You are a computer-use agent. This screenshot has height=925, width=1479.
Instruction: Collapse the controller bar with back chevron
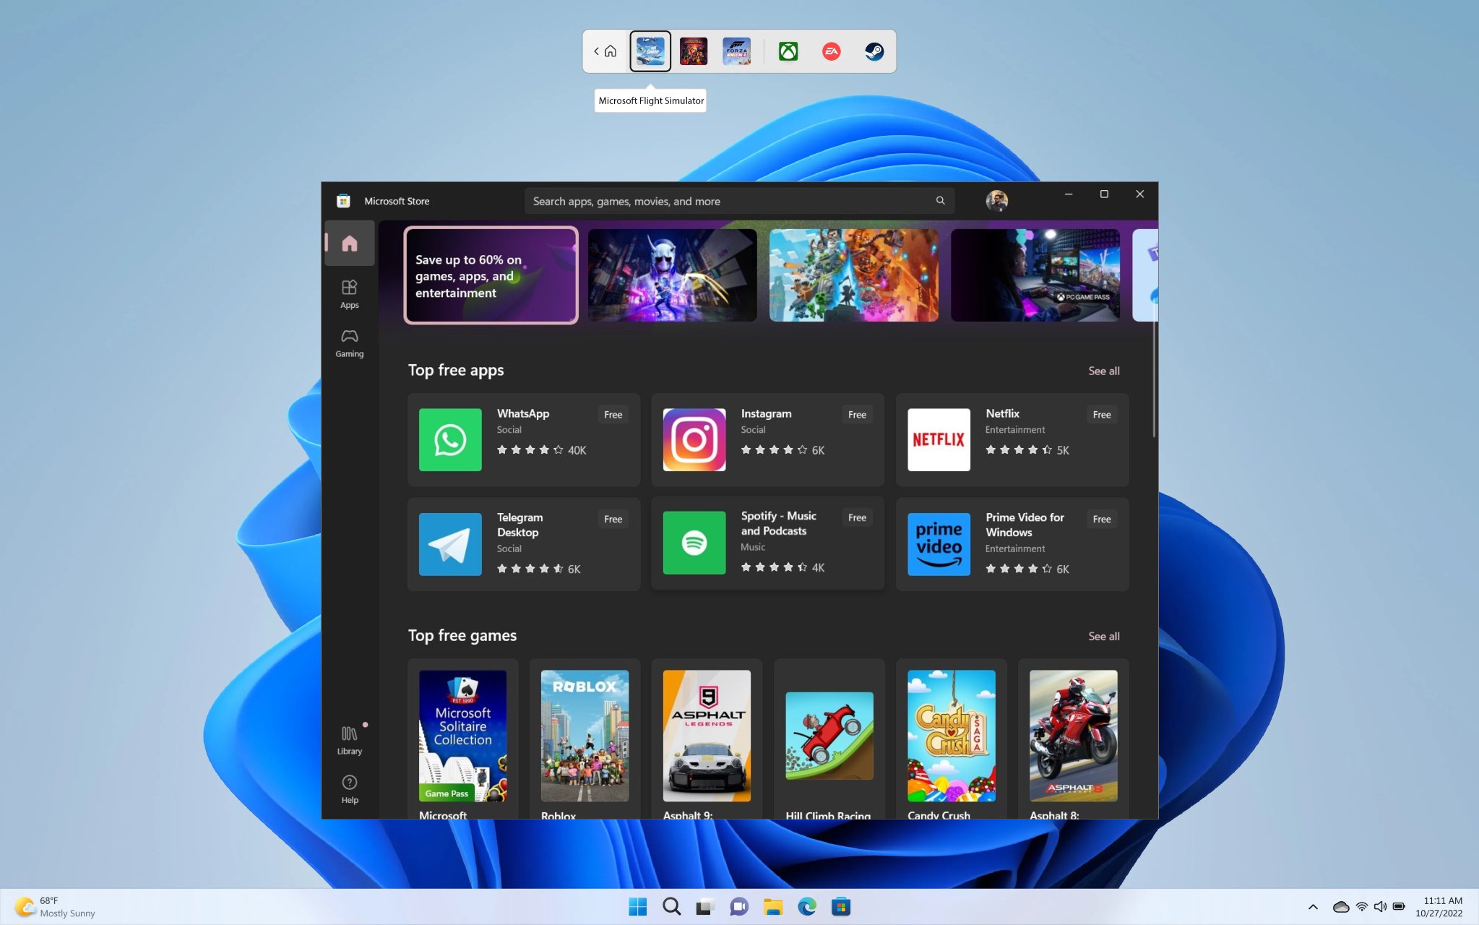pos(596,51)
